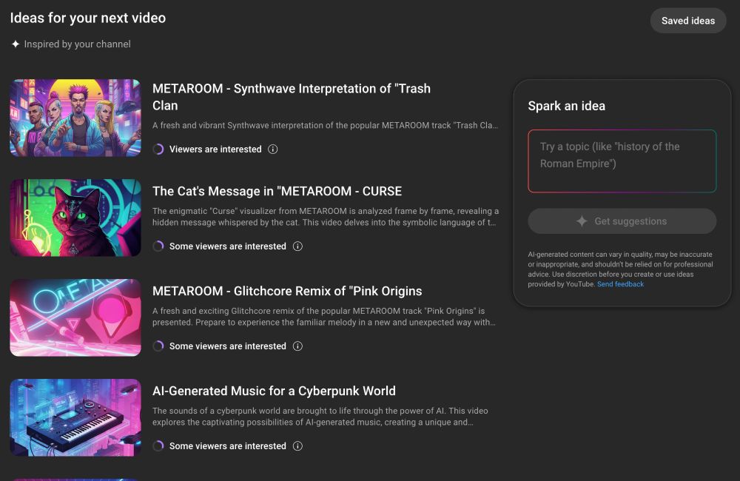The height and width of the screenshot is (481, 740).
Task: Click the interest meter ring for Trash Clan idea
Action: (x=158, y=149)
